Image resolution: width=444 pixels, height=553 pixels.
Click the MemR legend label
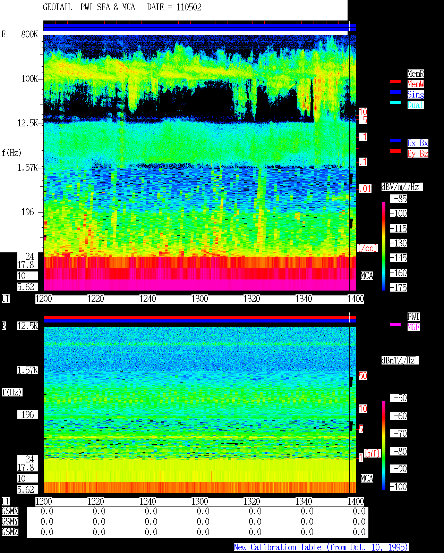click(x=416, y=74)
